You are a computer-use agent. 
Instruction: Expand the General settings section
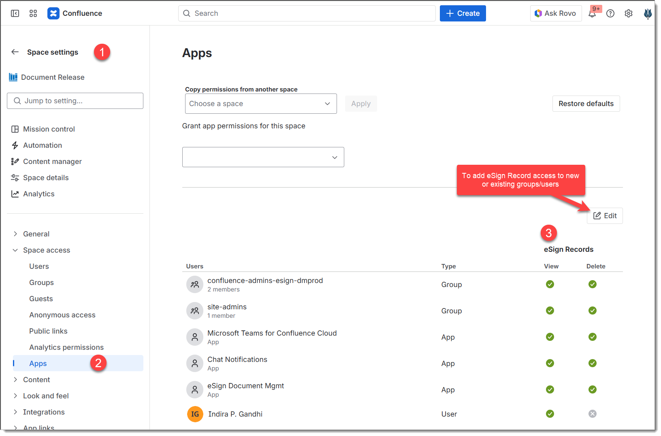[36, 234]
